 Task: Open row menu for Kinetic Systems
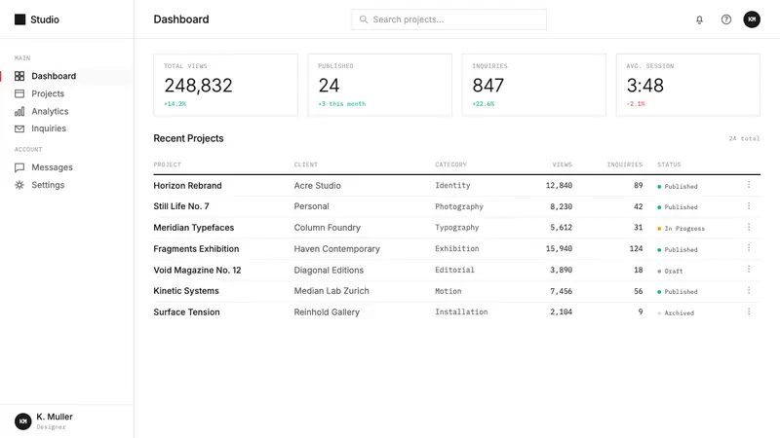(749, 290)
